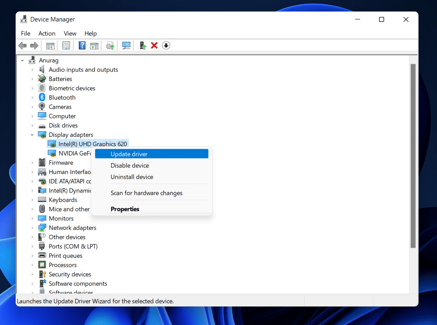This screenshot has height=325, width=437.
Task: Open the Action menu
Action: click(47, 33)
